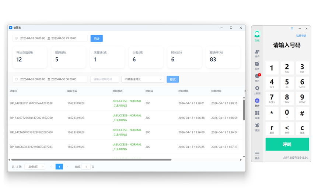The height and width of the screenshot is (195, 325).
Task: Click the 在线 status avatar
Action: (257, 36)
